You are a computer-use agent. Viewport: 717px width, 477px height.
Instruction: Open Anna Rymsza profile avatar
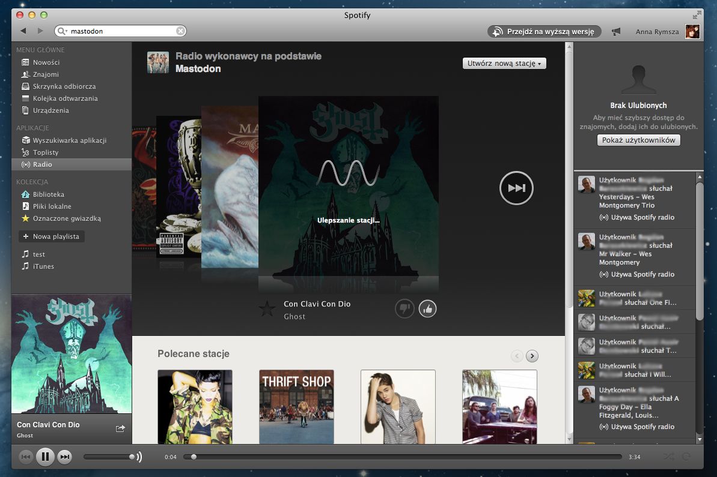692,31
